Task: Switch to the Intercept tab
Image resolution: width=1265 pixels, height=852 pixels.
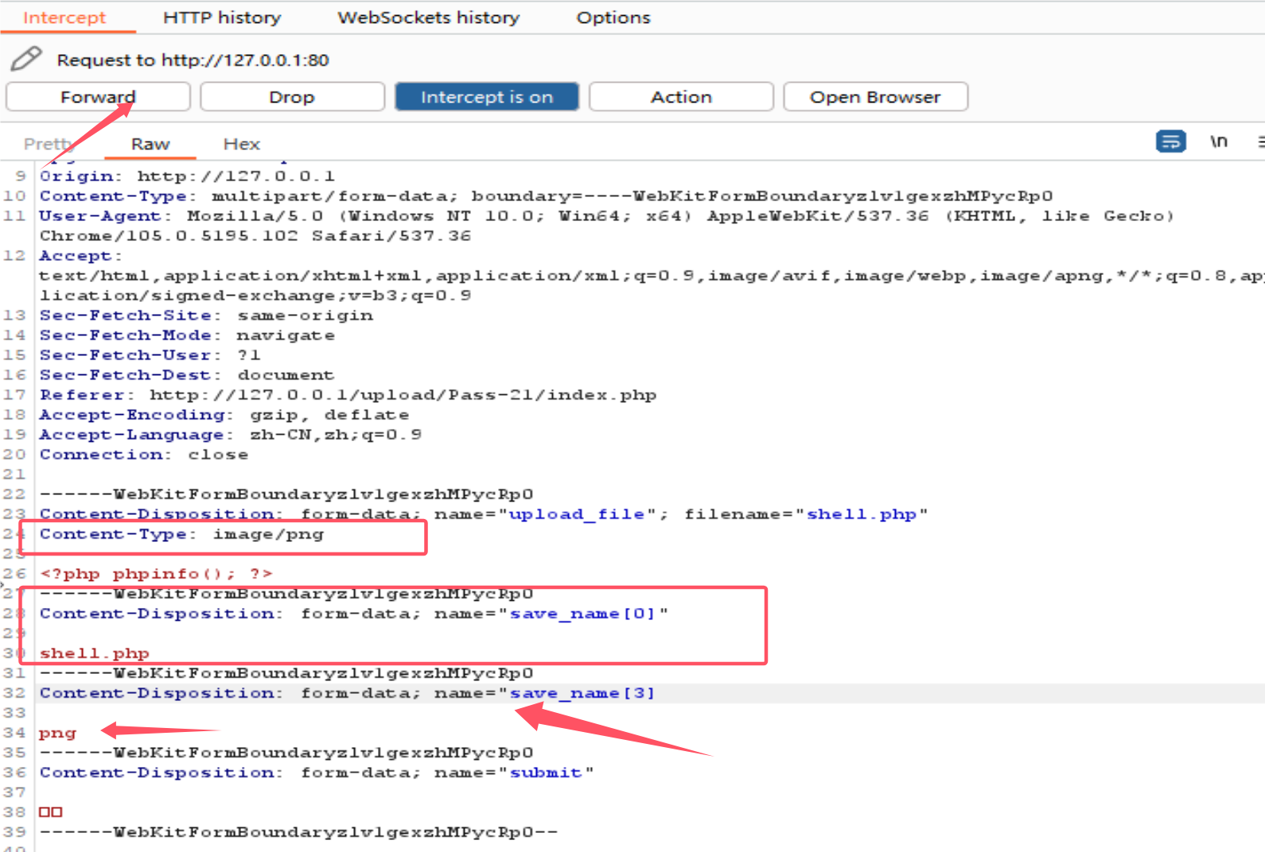Action: pyautogui.click(x=64, y=17)
